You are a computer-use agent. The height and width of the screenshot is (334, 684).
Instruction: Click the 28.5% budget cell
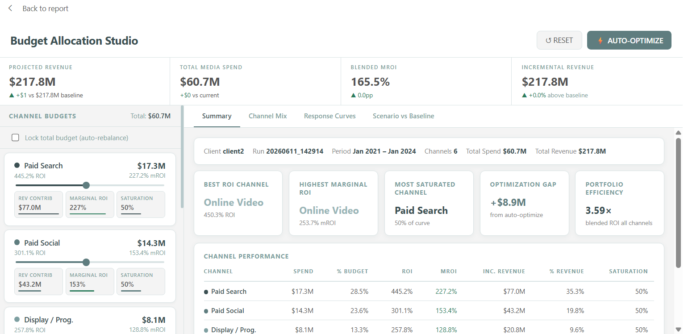pos(359,292)
